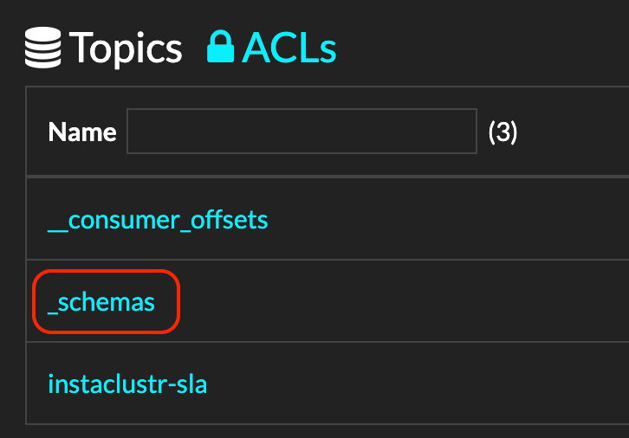Open the __consumer_offsets topic

(x=158, y=221)
